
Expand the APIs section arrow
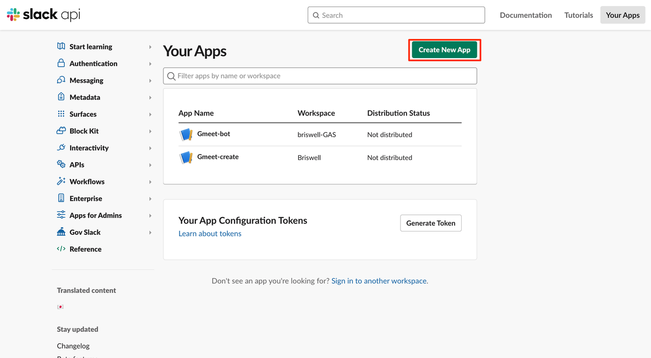(150, 165)
